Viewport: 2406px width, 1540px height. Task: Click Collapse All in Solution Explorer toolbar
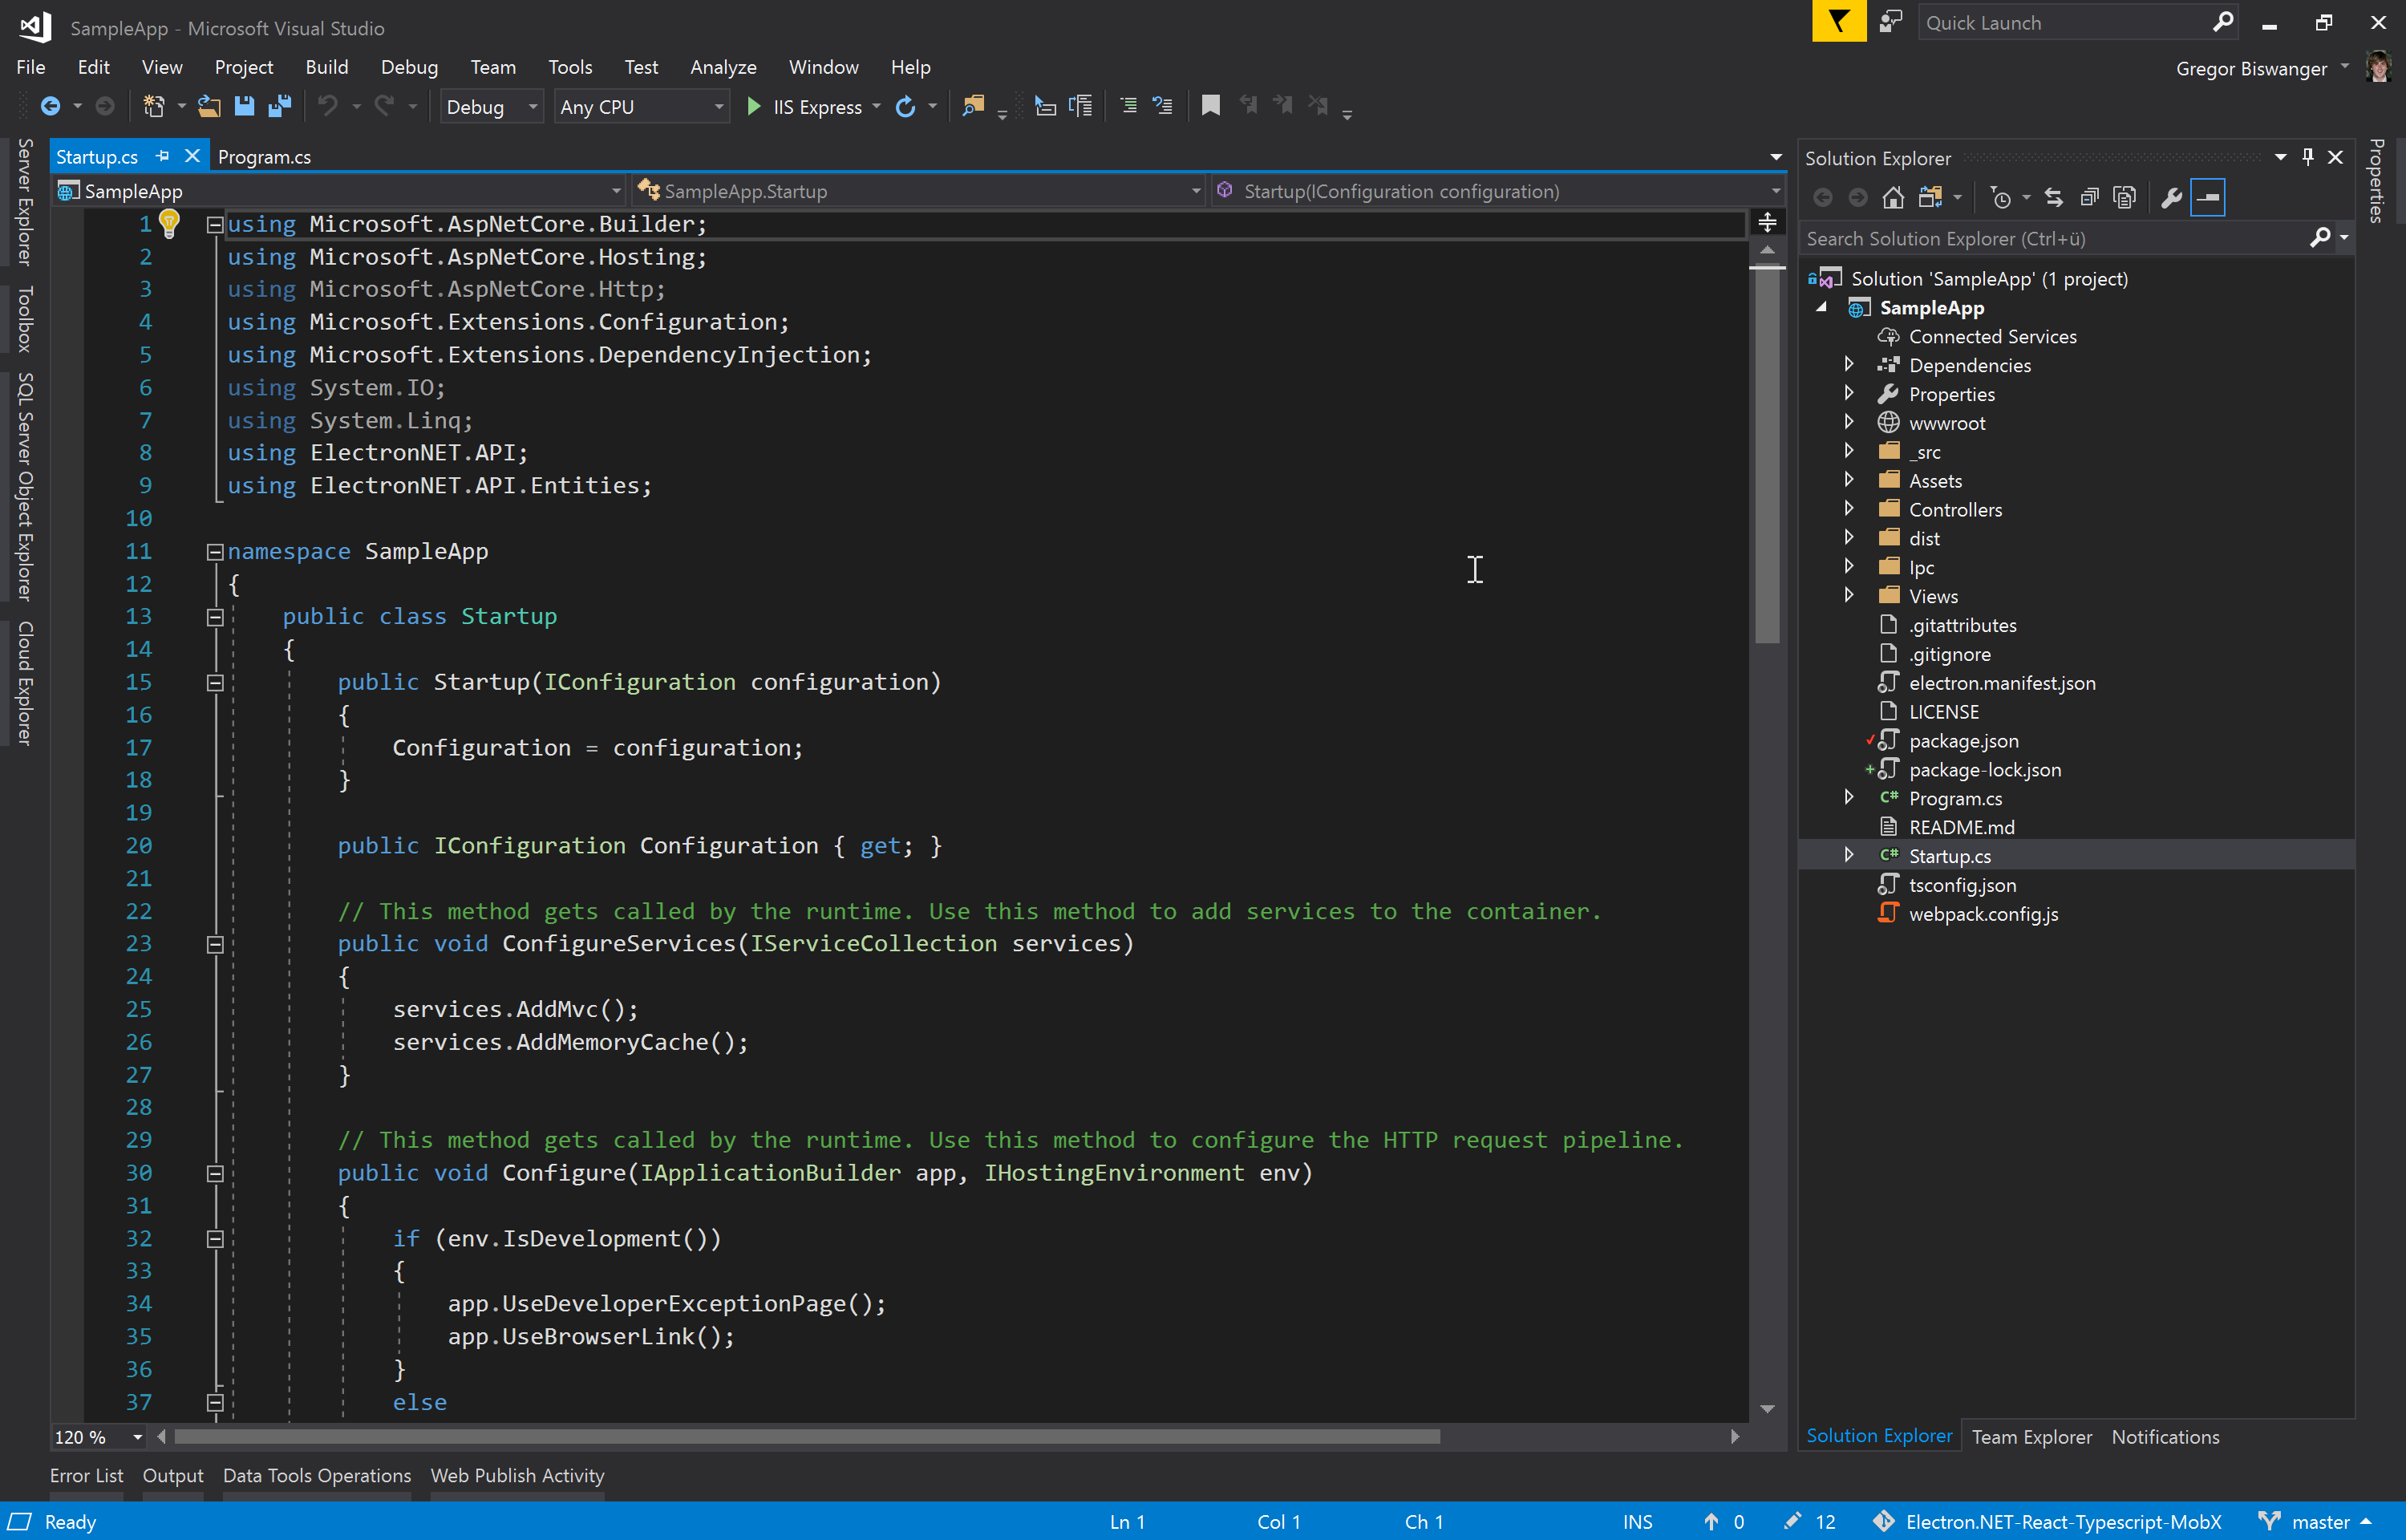click(x=2089, y=198)
